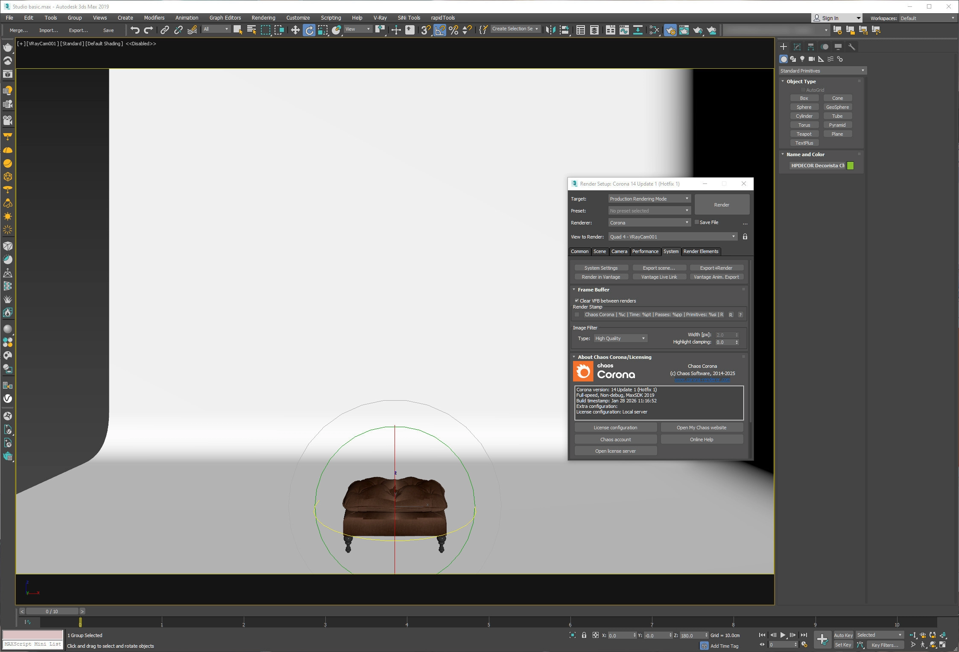Click the License configuration button

click(615, 428)
